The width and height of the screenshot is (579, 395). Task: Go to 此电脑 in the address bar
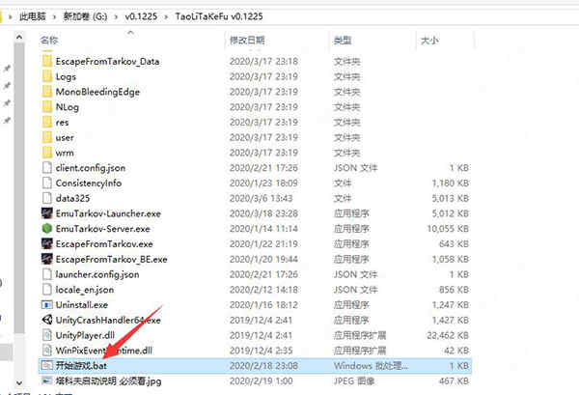(33, 16)
